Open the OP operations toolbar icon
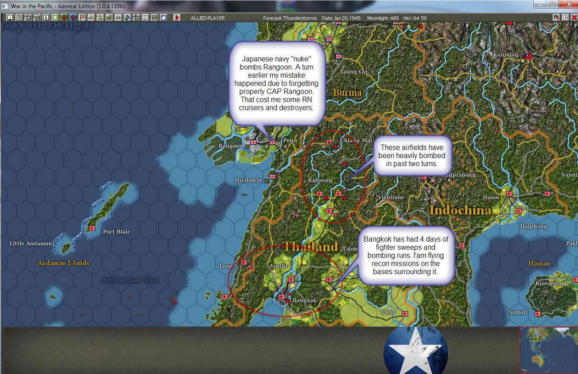Screen dimensions: 578x374 pos(145,18)
